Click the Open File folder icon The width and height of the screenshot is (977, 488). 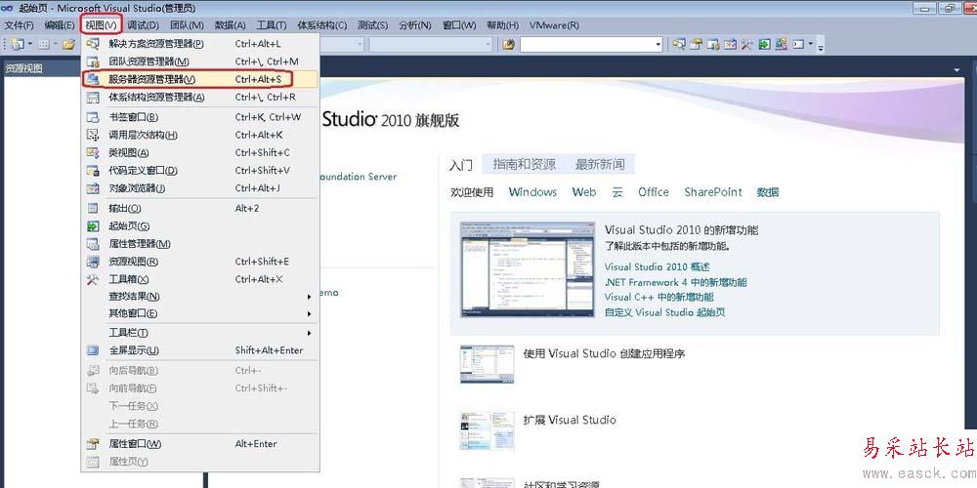tap(68, 44)
